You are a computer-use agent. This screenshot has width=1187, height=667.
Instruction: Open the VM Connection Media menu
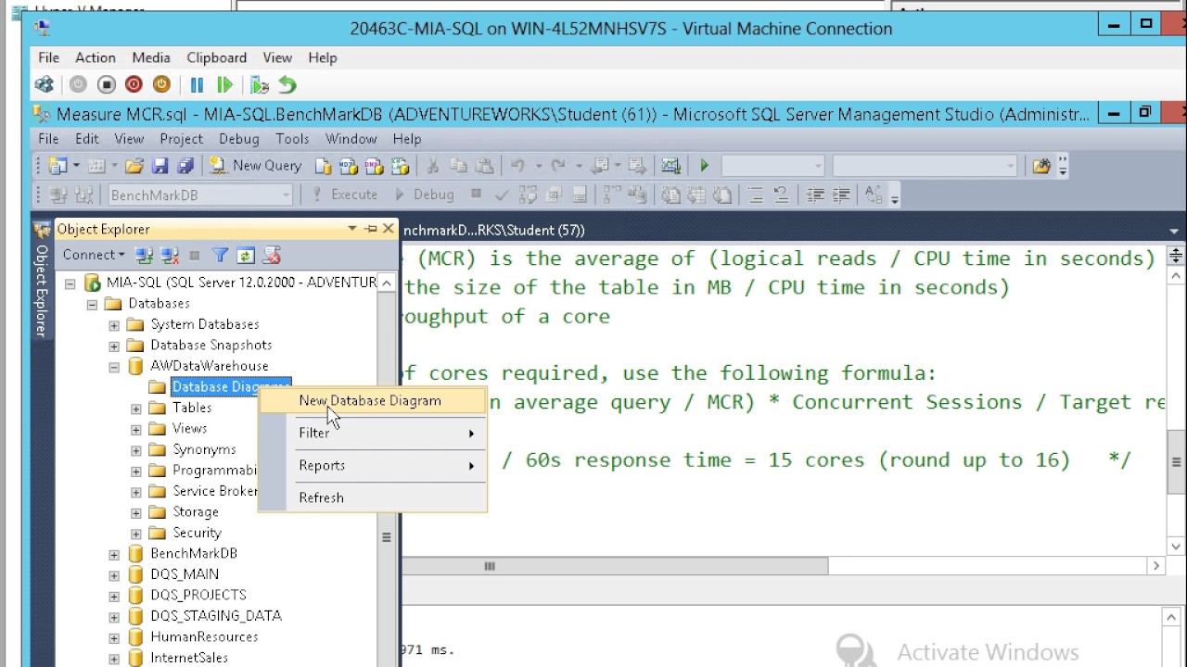point(151,57)
